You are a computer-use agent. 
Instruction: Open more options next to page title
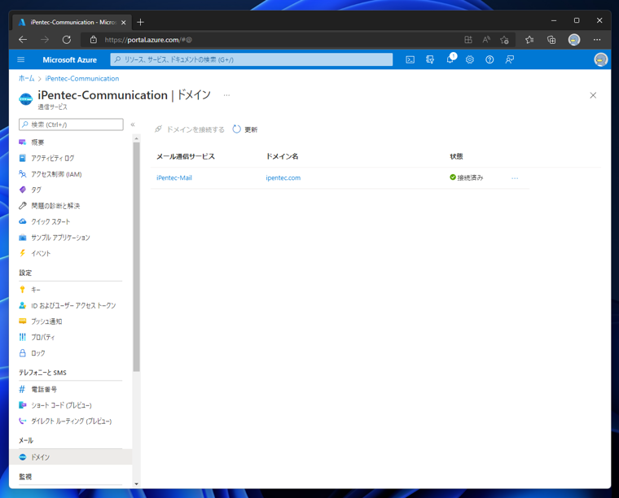click(226, 95)
